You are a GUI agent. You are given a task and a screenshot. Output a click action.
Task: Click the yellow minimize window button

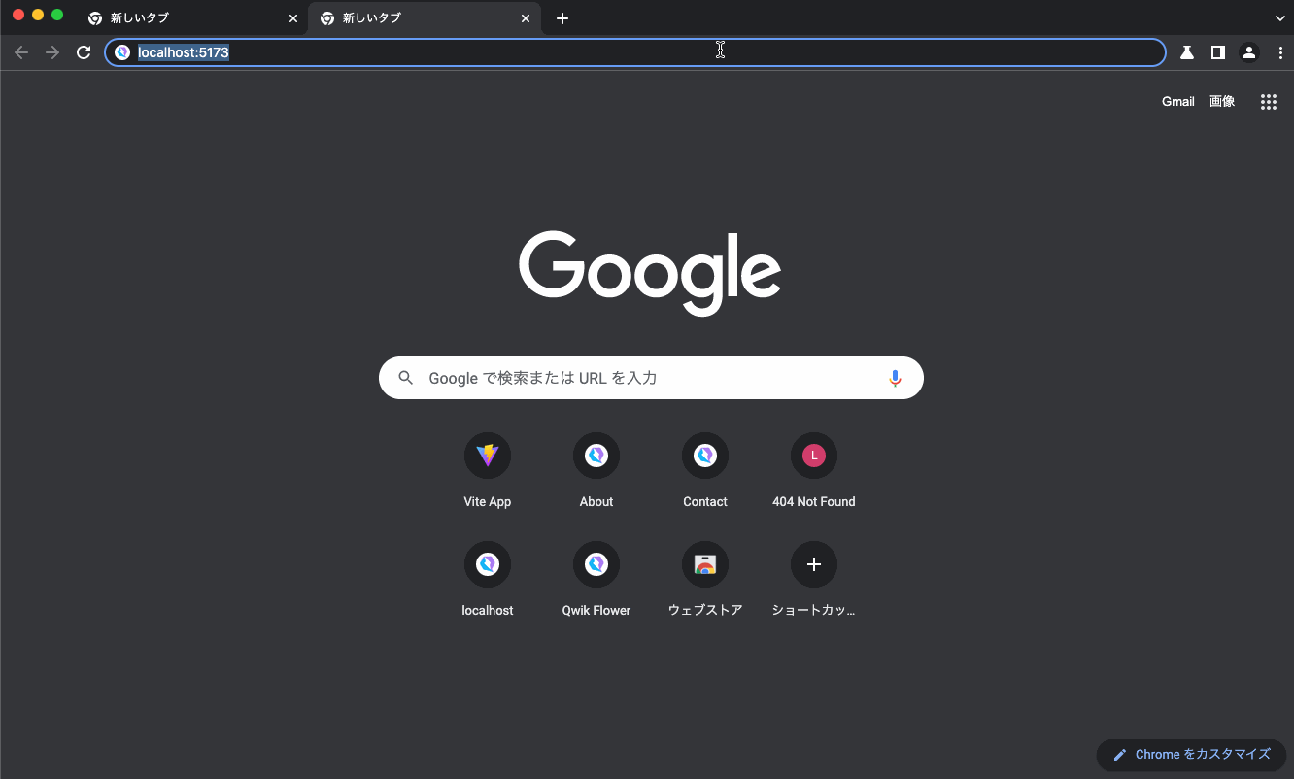[38, 15]
